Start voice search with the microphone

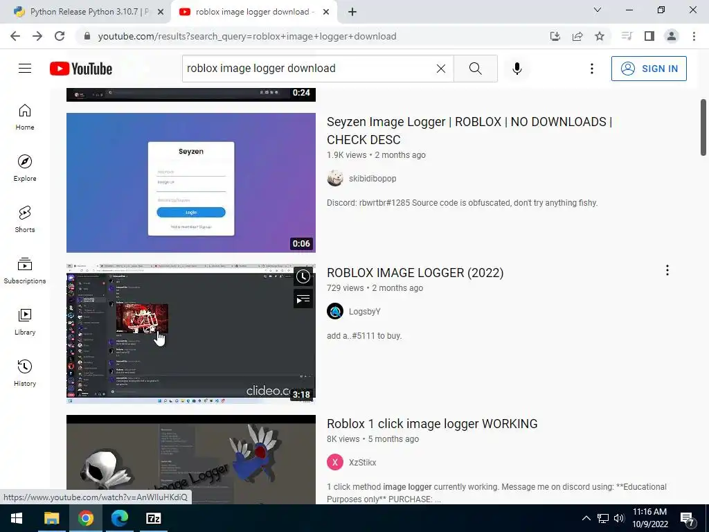(x=517, y=69)
